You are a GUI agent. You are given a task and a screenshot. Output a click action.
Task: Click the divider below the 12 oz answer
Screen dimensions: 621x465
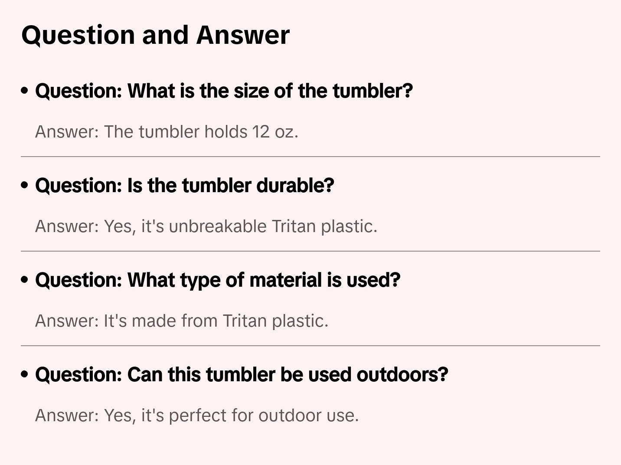click(310, 157)
